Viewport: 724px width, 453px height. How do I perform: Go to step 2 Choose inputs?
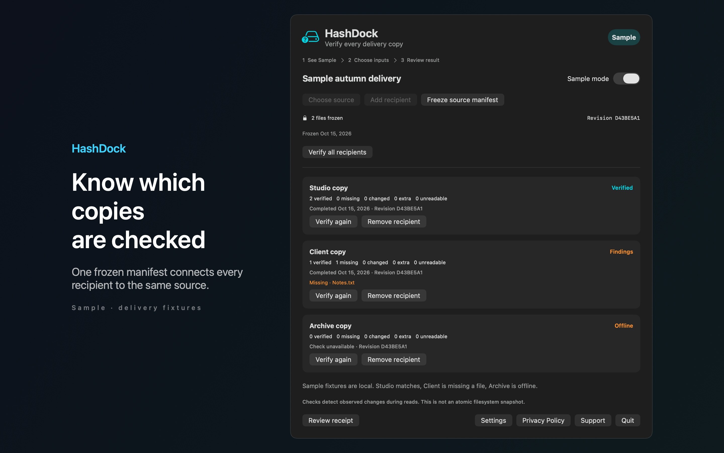tap(368, 60)
